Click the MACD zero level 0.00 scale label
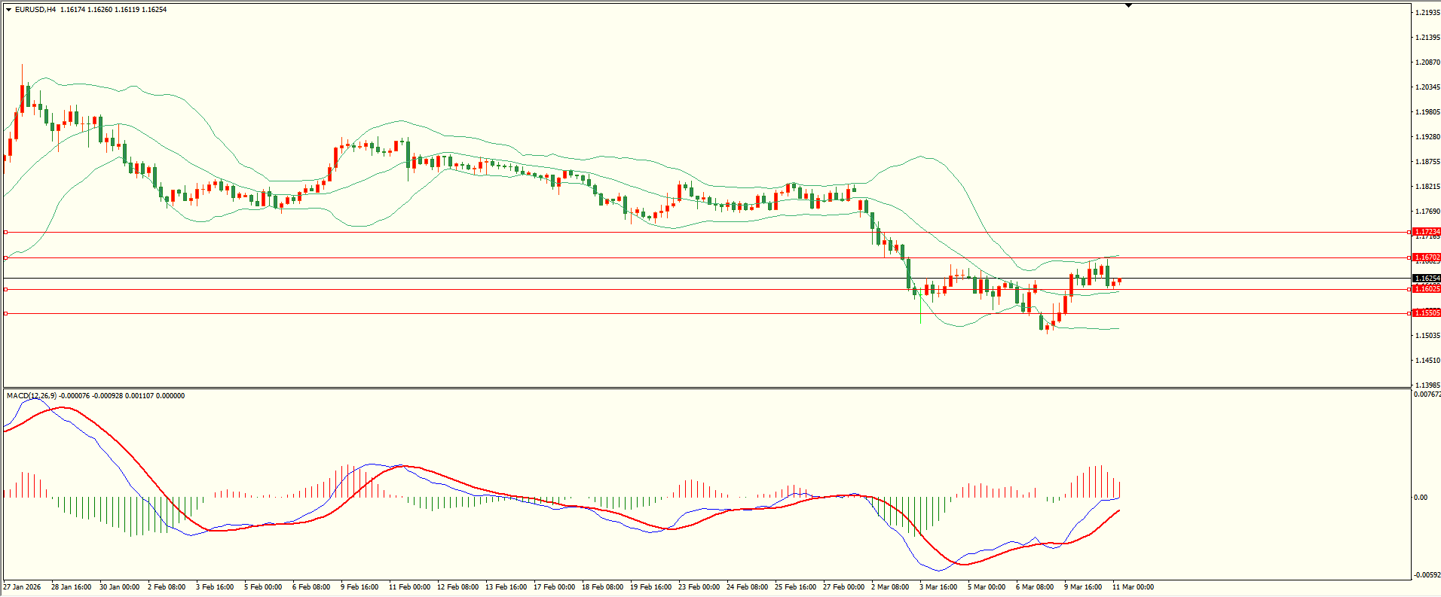The height and width of the screenshot is (597, 1441). (1420, 498)
